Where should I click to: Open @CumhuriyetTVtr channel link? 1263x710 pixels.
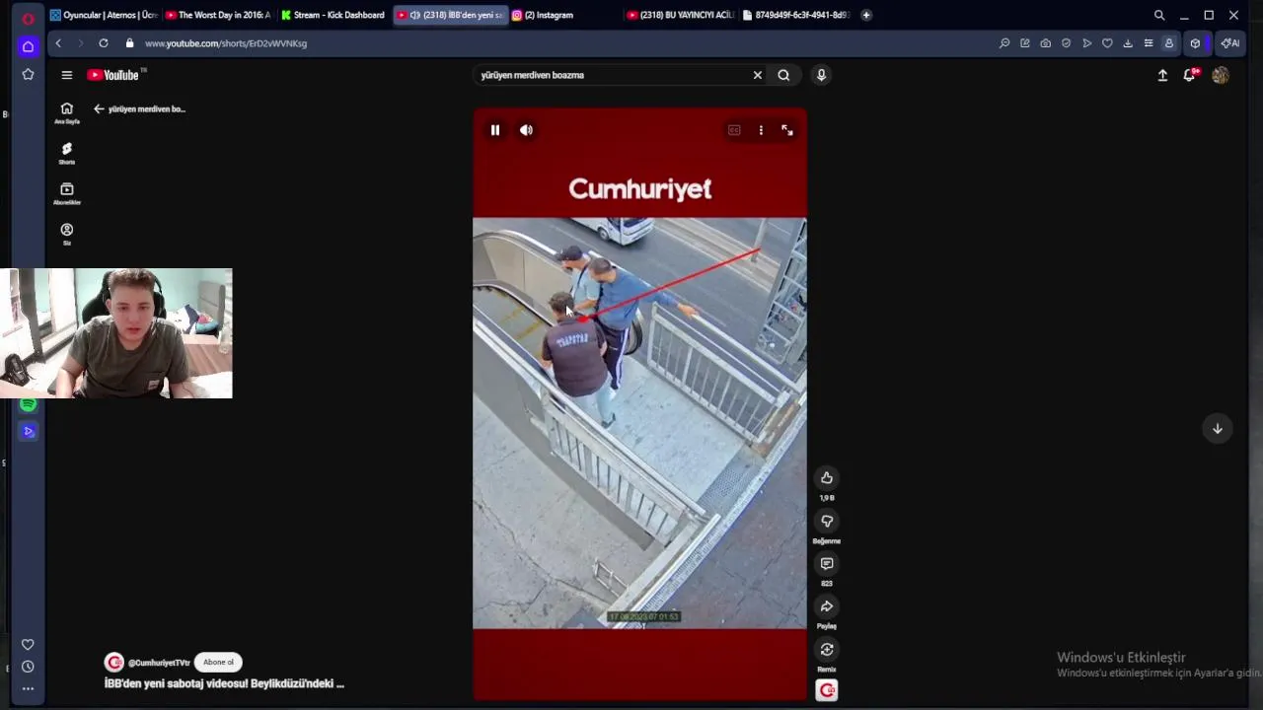159,663
